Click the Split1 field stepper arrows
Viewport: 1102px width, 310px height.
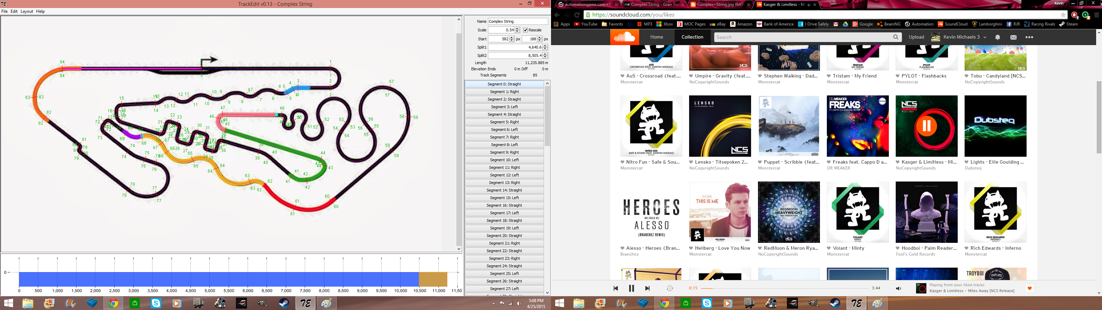coord(545,47)
